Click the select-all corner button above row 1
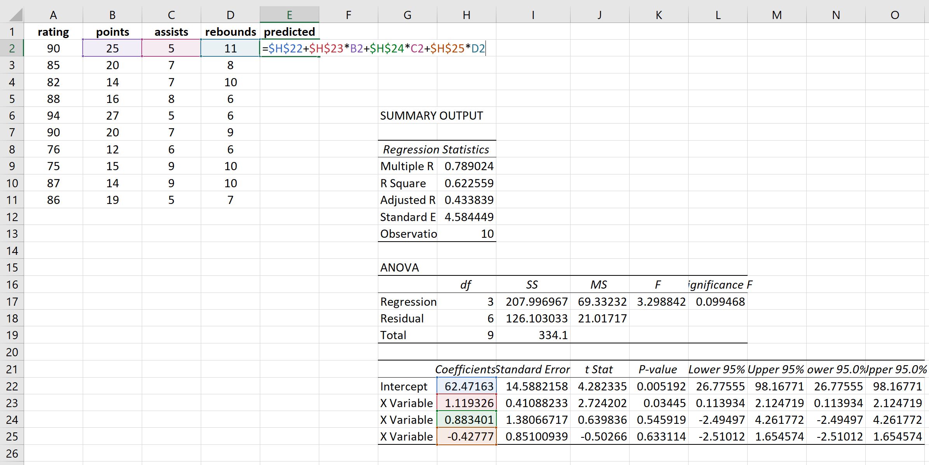Screen dimensions: 929x465 pos(12,14)
